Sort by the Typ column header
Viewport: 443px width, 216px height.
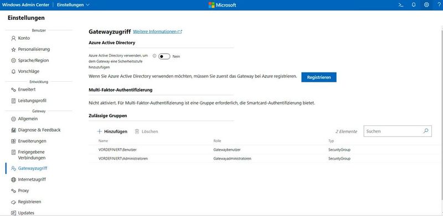pos(331,141)
